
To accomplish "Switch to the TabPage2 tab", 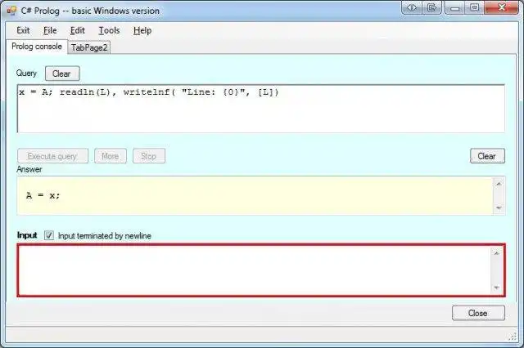I will pyautogui.click(x=89, y=47).
